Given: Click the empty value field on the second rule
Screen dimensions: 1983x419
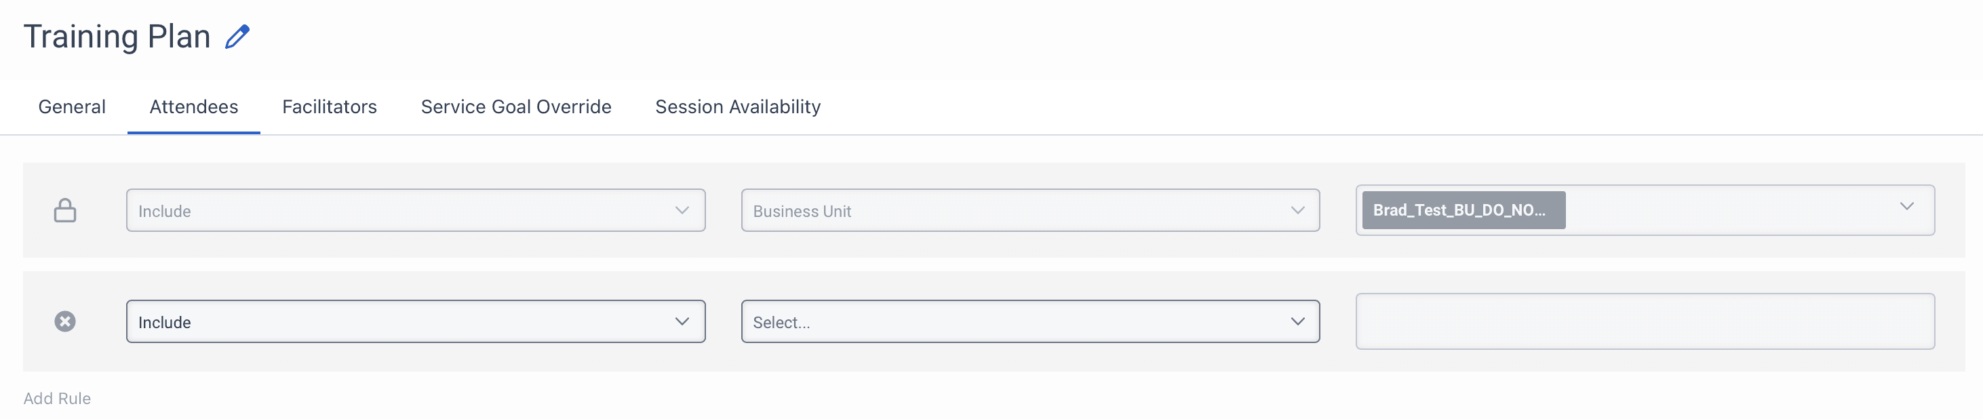Looking at the screenshot, I should (1646, 322).
